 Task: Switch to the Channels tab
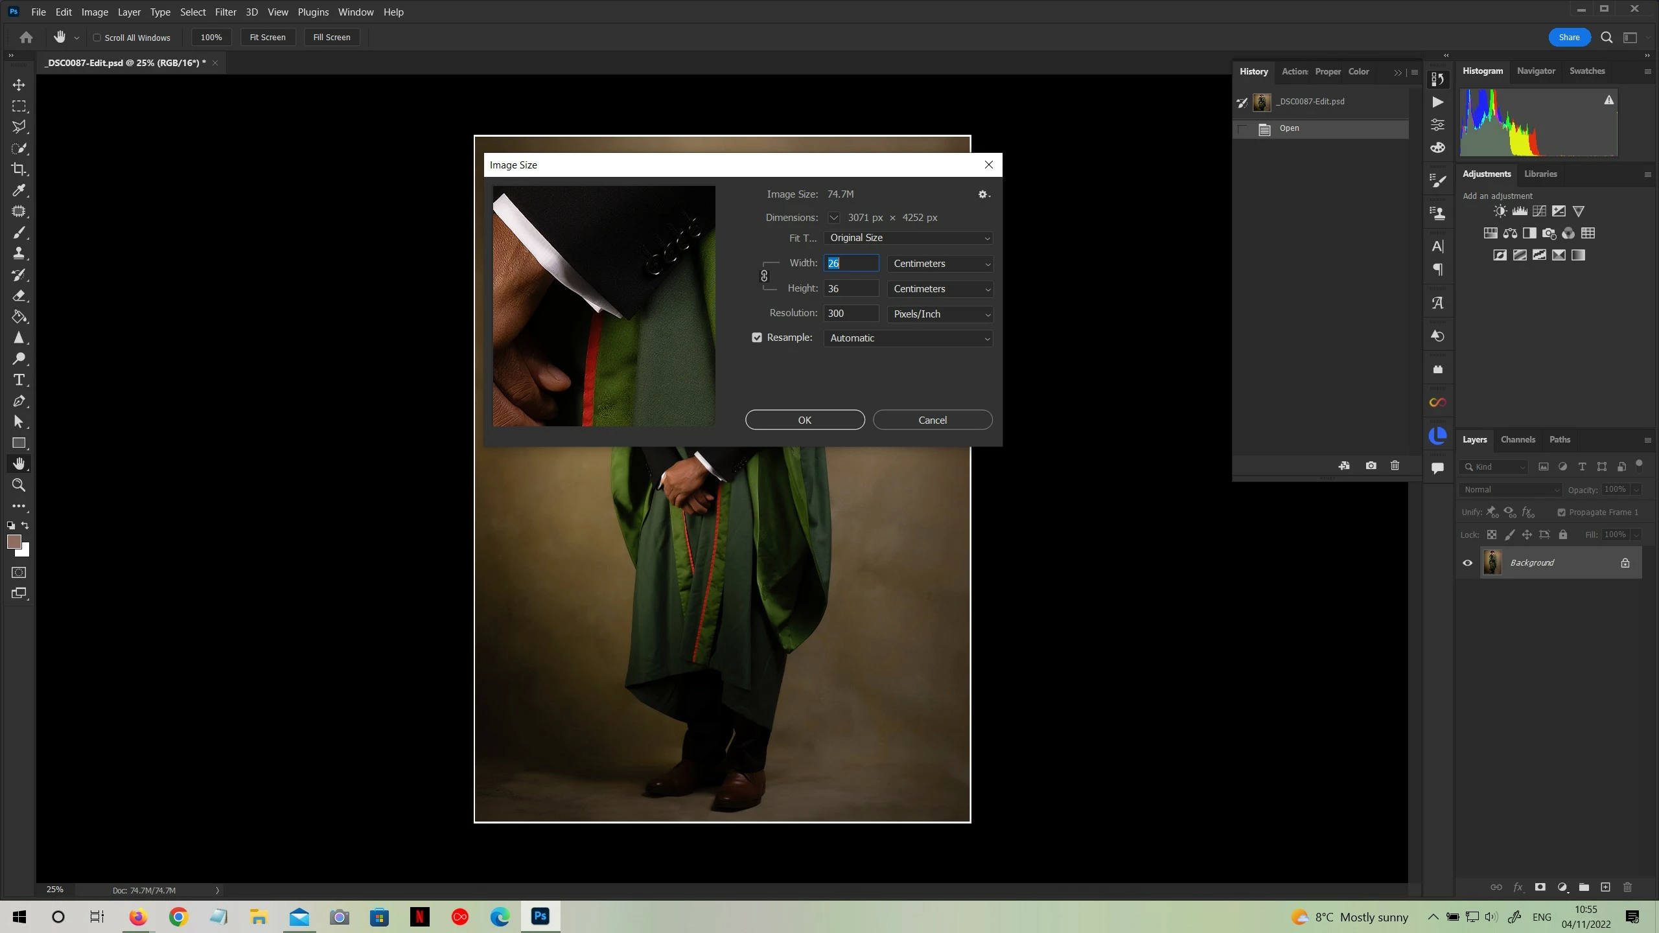(1518, 439)
